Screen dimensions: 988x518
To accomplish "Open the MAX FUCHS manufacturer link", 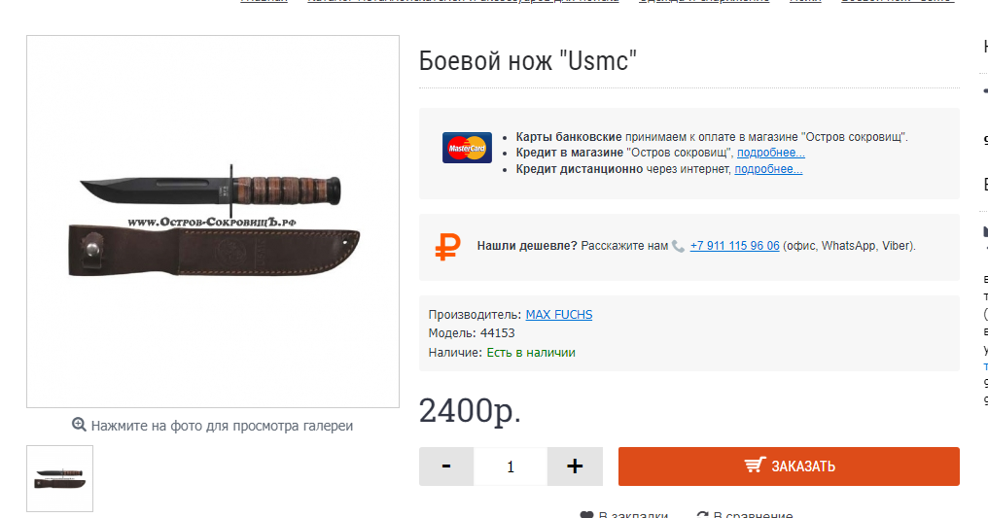I will 559,315.
